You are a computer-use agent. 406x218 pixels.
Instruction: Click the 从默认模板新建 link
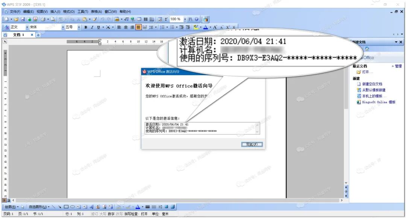(x=374, y=90)
